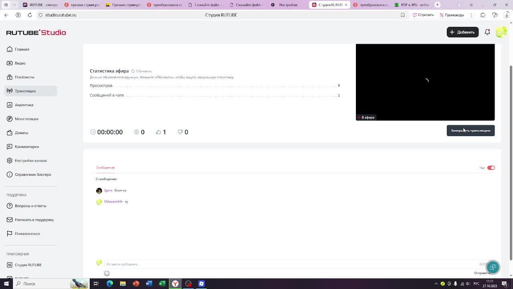
Task: Click Пожаловаться in the sidebar
Action: coord(27,234)
